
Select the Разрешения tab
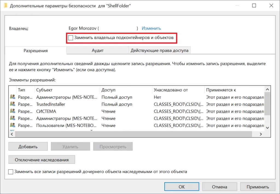click(36, 51)
